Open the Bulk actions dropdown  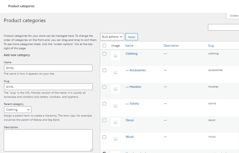(x=112, y=37)
